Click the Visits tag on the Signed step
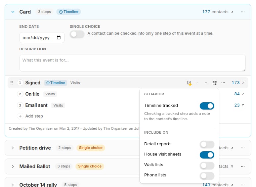Screen dimensions: 256x187 pyautogui.click(x=75, y=83)
